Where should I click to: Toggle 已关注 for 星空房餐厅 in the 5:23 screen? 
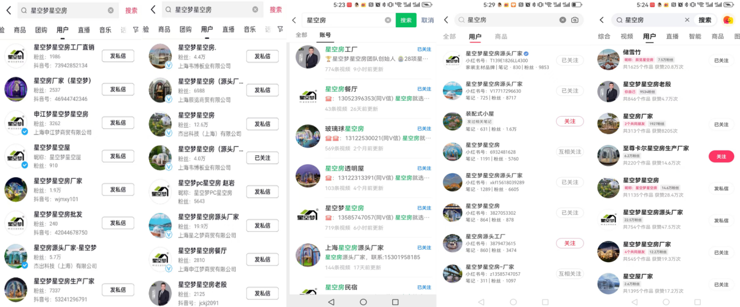[424, 89]
